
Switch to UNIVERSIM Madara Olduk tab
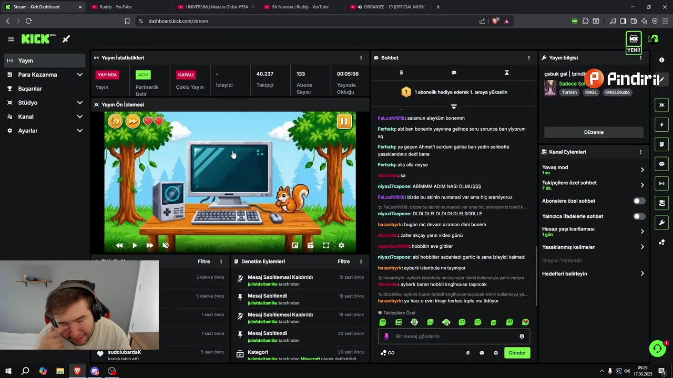216,7
